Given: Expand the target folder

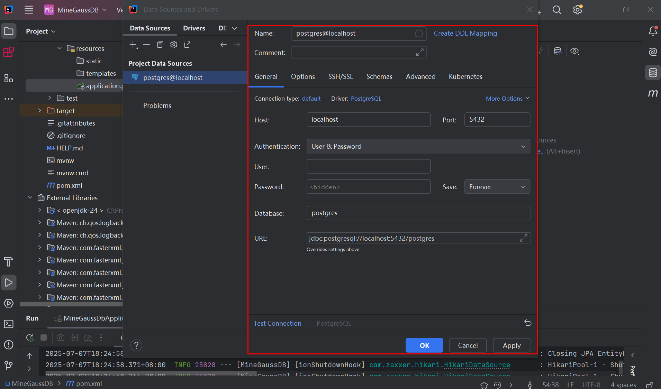Looking at the screenshot, I should tap(39, 111).
